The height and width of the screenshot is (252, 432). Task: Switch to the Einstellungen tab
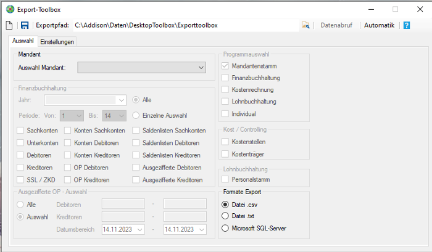tap(57, 42)
